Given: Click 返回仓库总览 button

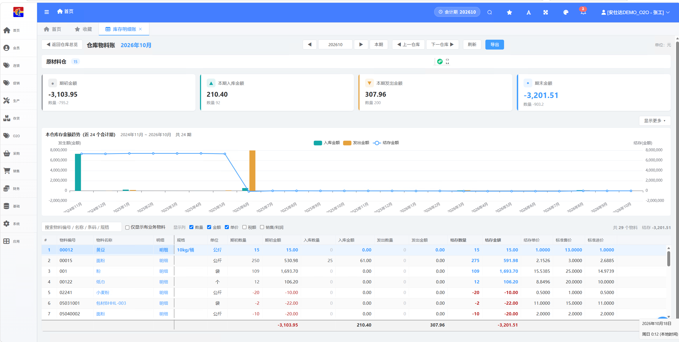Looking at the screenshot, I should pyautogui.click(x=62, y=44).
